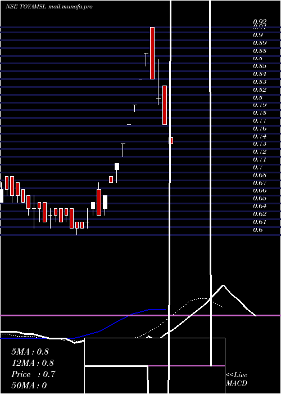Select the 0.7 price axis label
The height and width of the screenshot is (394, 281).
tap(258, 167)
